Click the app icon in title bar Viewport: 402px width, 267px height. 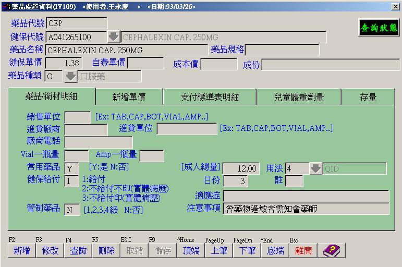(x=6, y=6)
